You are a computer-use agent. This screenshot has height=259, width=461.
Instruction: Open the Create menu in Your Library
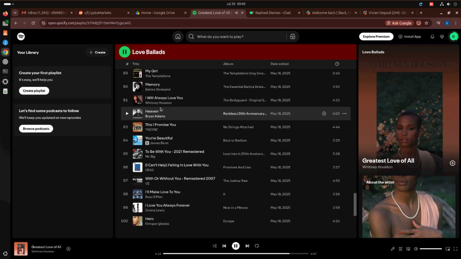coord(97,52)
